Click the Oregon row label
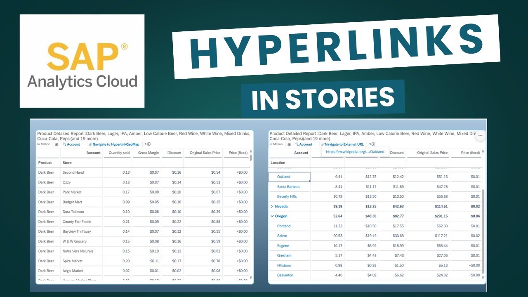 281,216
